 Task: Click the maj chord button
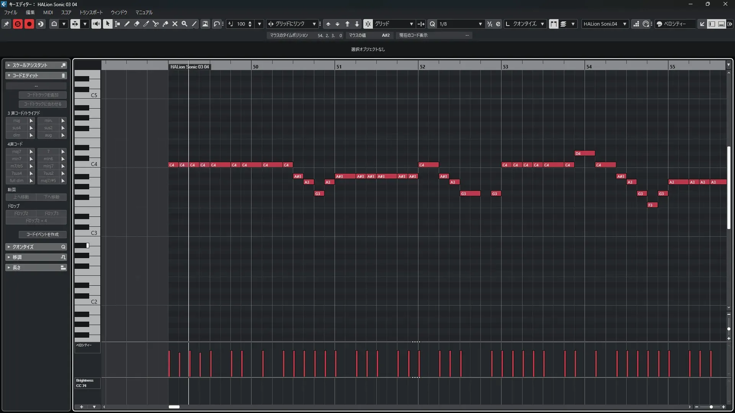click(x=16, y=120)
